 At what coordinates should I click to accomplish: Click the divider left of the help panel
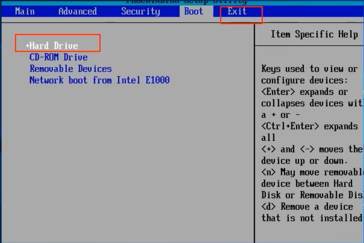pyautogui.click(x=255, y=133)
